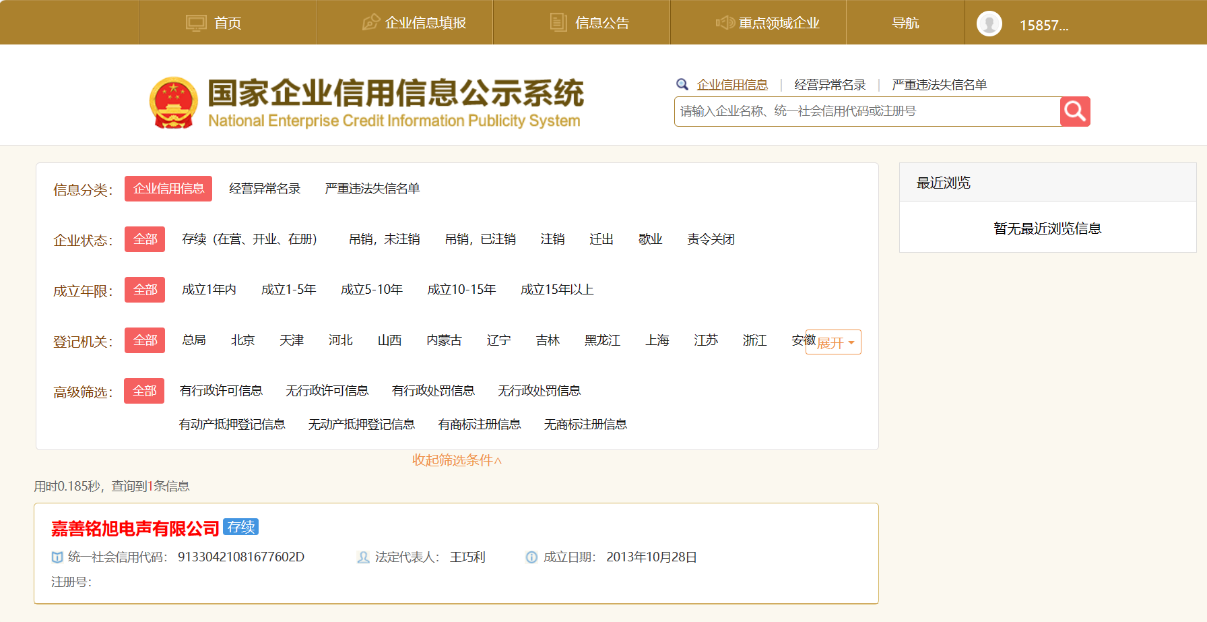
Task: Filter status by 存续(在营、开业、在册)
Action: [x=249, y=239]
